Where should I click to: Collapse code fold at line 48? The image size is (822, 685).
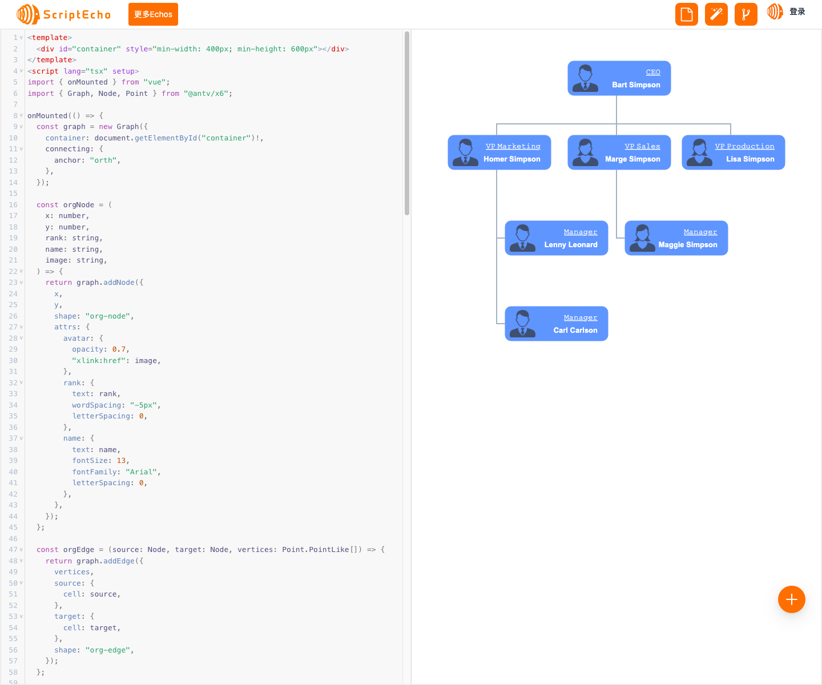22,561
